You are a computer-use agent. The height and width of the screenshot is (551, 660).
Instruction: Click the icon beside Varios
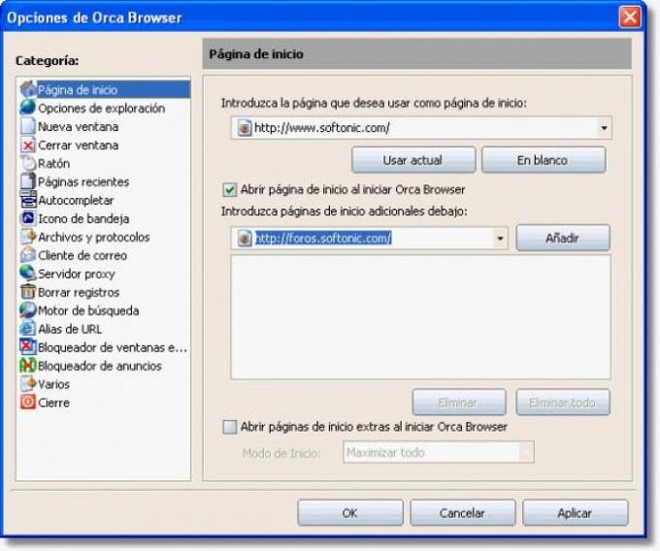coord(28,383)
